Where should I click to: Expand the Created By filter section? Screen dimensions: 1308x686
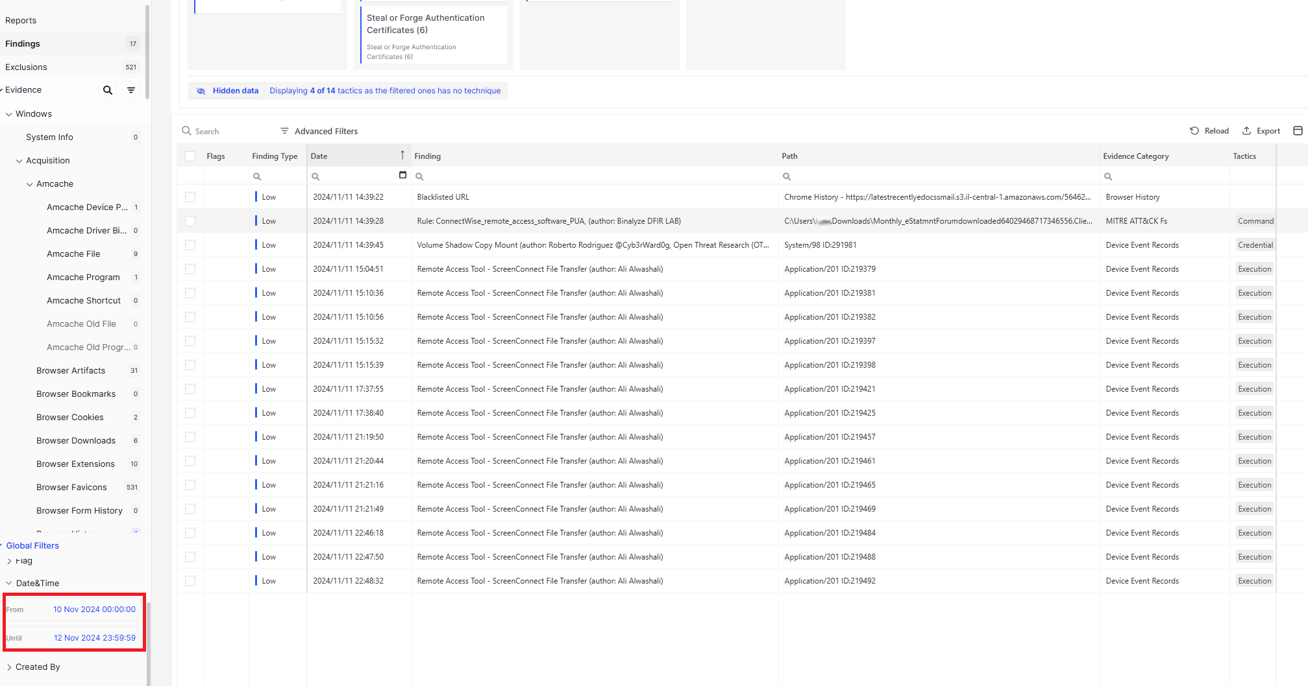(9, 667)
